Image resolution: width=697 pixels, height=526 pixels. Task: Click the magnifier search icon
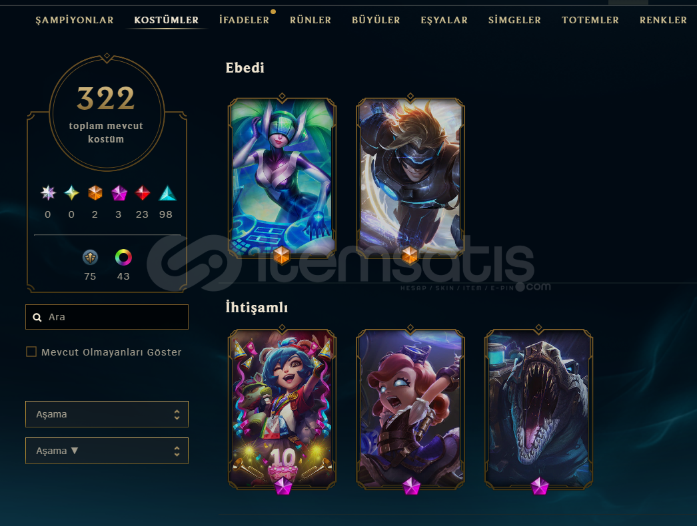pyautogui.click(x=37, y=317)
